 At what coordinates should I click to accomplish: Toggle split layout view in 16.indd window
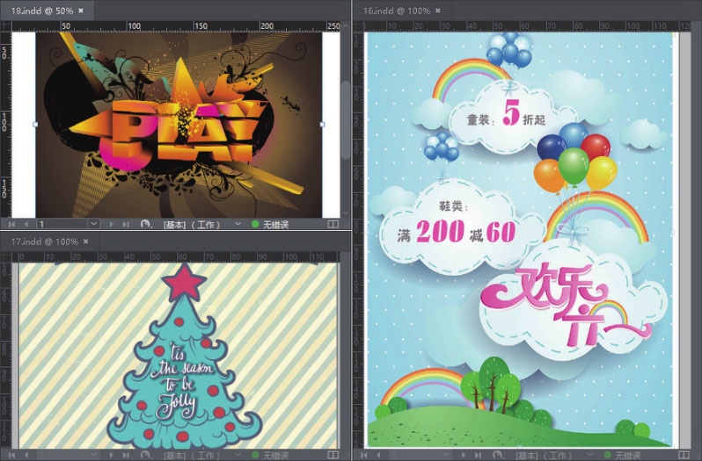(685, 455)
